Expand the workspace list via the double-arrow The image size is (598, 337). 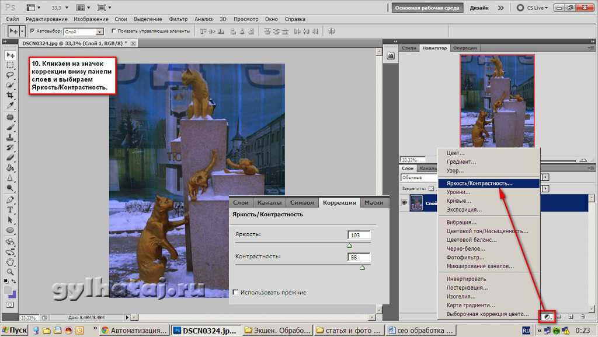point(500,8)
